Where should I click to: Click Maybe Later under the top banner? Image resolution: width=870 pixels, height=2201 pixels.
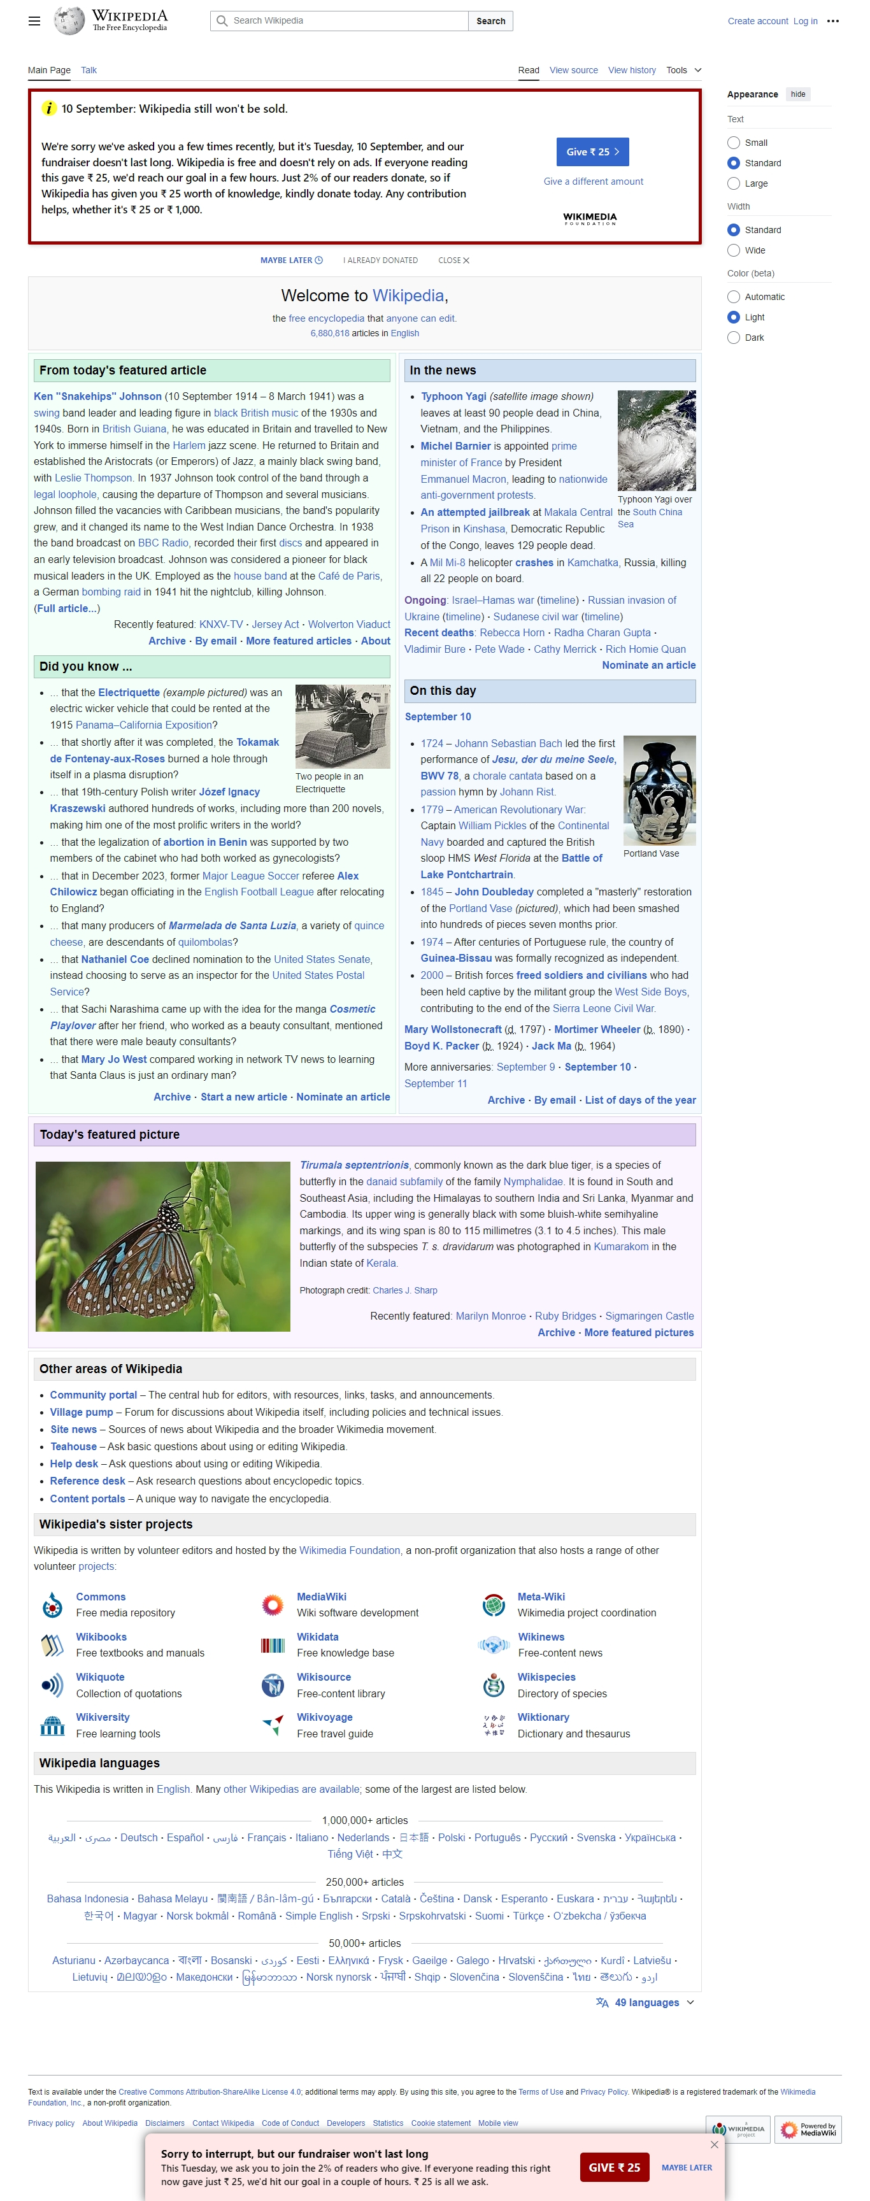point(292,260)
